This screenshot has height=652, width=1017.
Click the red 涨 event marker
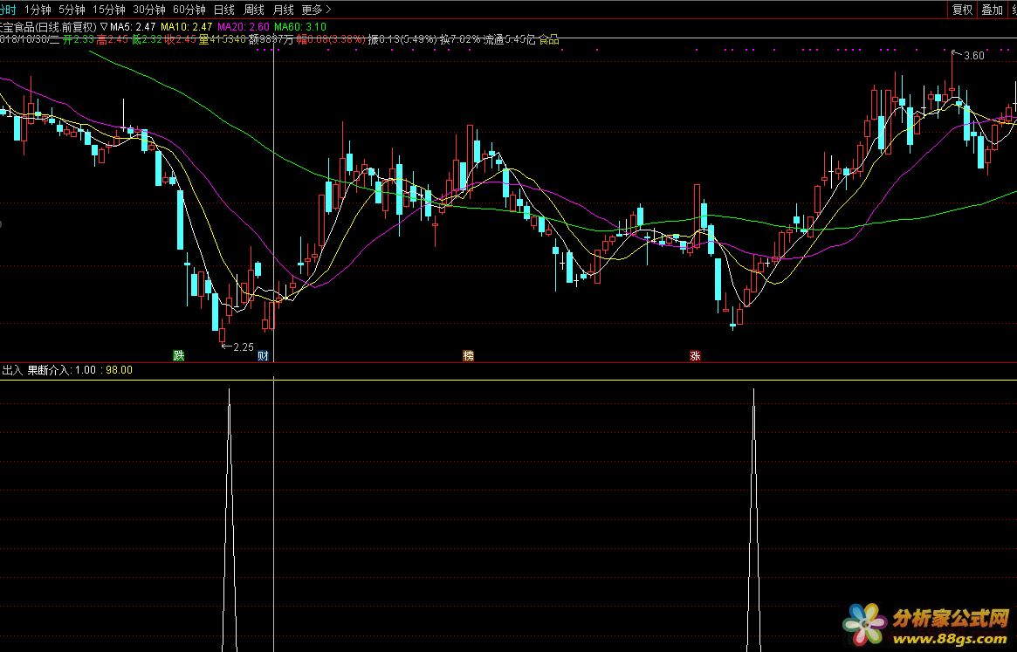[x=695, y=355]
